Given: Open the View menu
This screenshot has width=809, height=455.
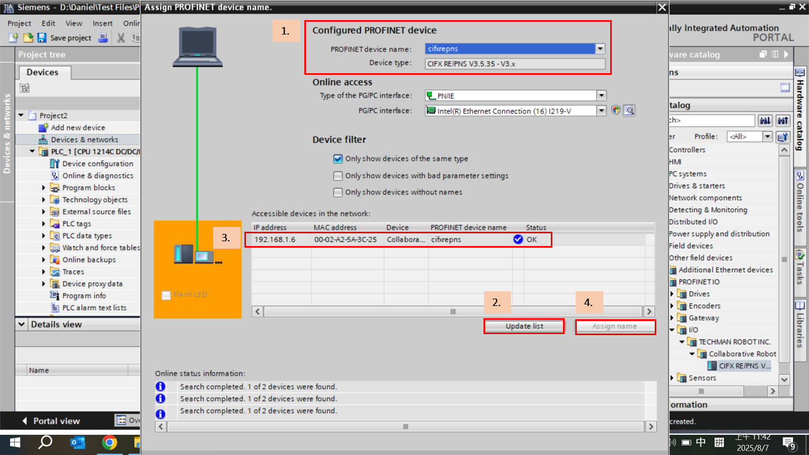Looking at the screenshot, I should tap(74, 23).
